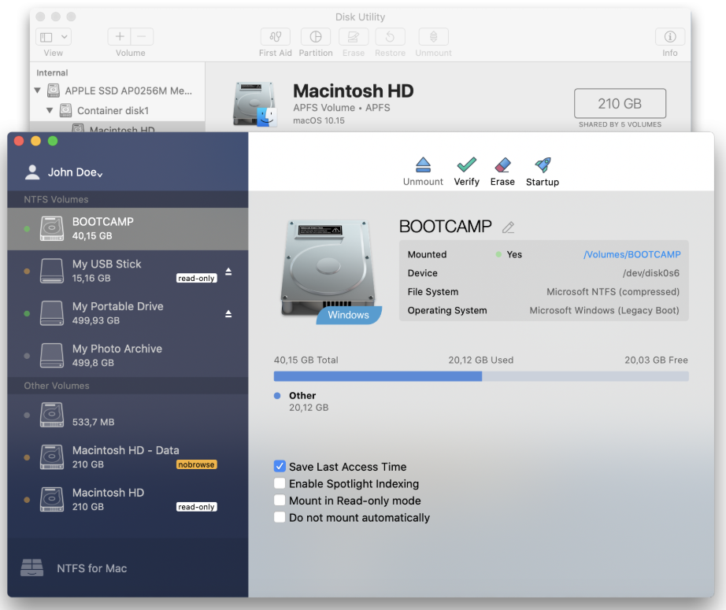
Task: Select My Photo Archive volume
Action: (128, 356)
